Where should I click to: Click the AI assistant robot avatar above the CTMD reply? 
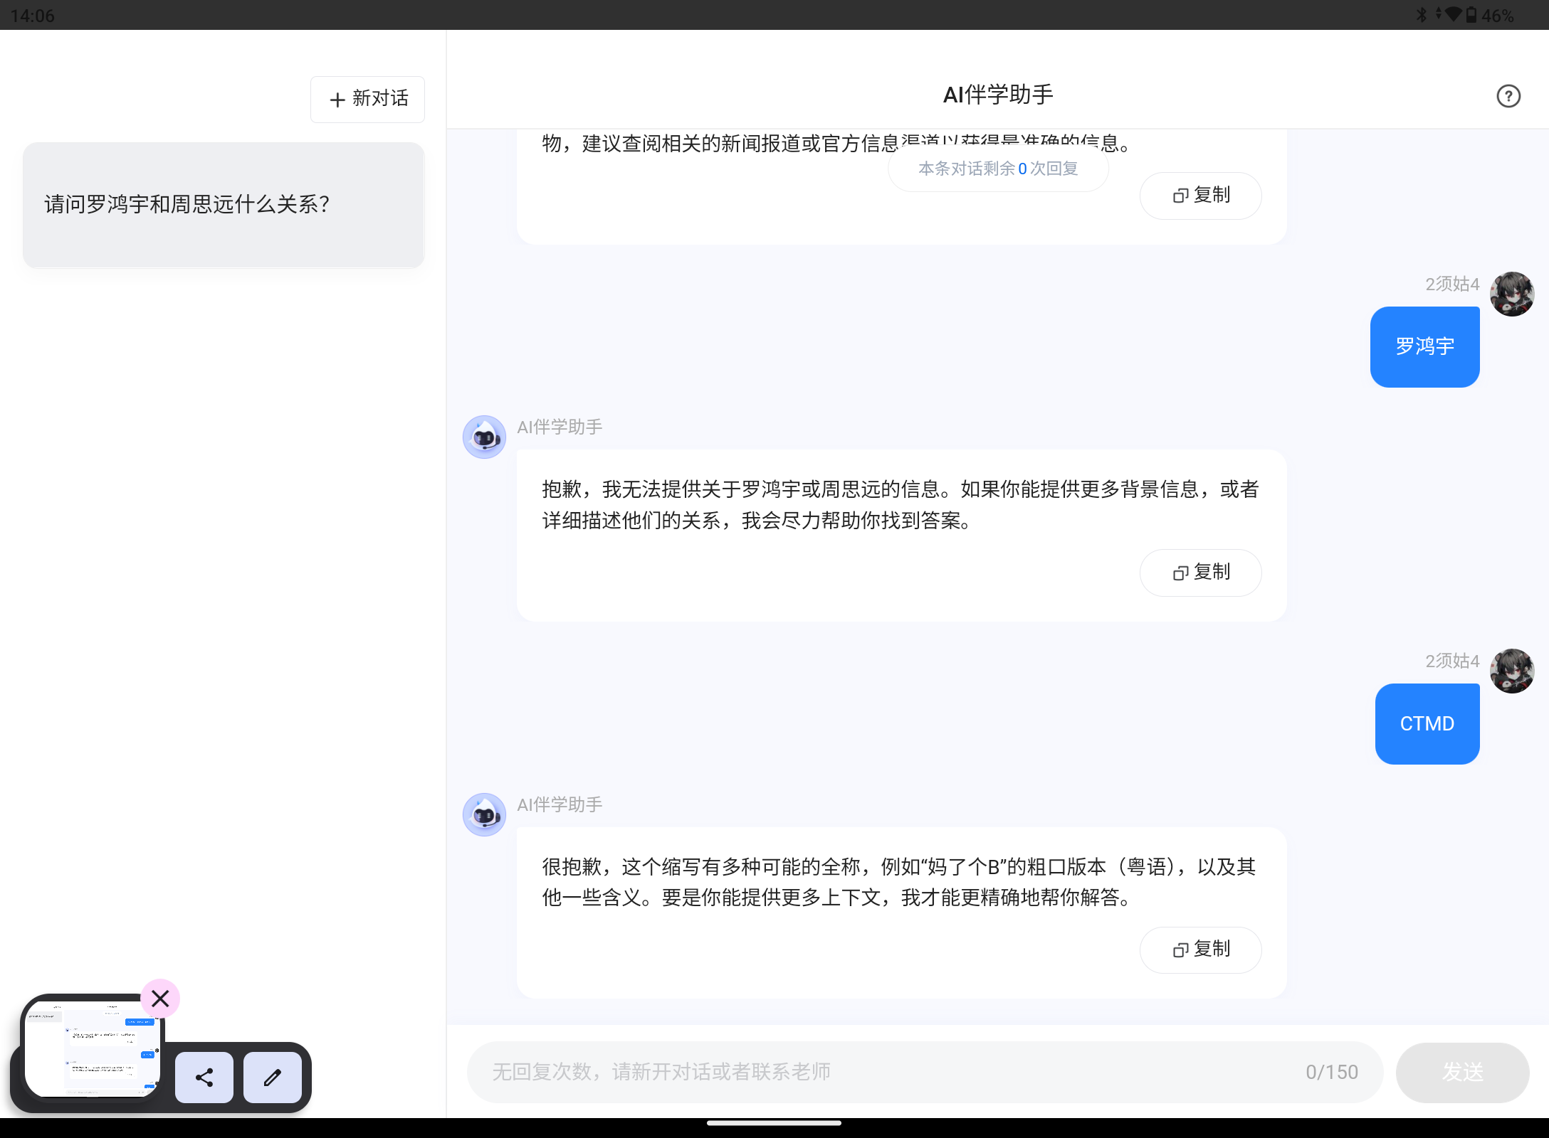click(484, 814)
